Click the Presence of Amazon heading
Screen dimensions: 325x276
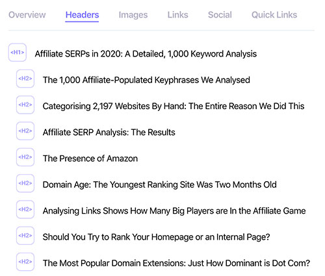[90, 158]
